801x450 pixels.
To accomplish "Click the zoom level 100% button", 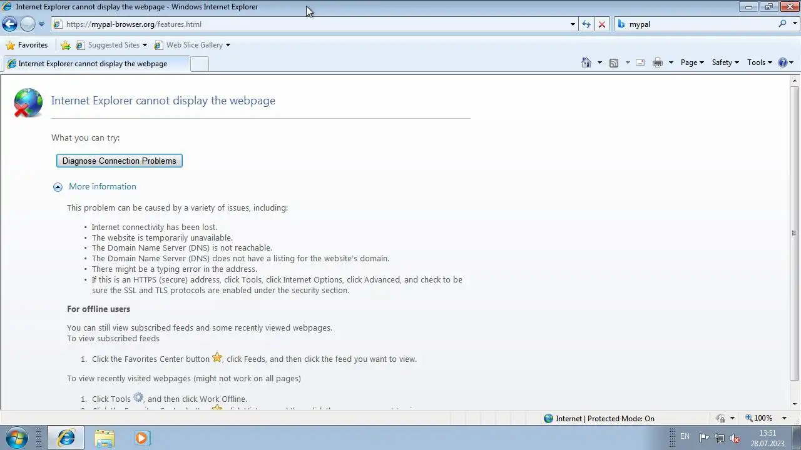I will click(758, 418).
